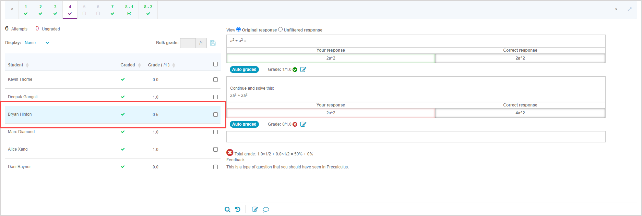Click the history revert icon at bottom

pos(238,209)
